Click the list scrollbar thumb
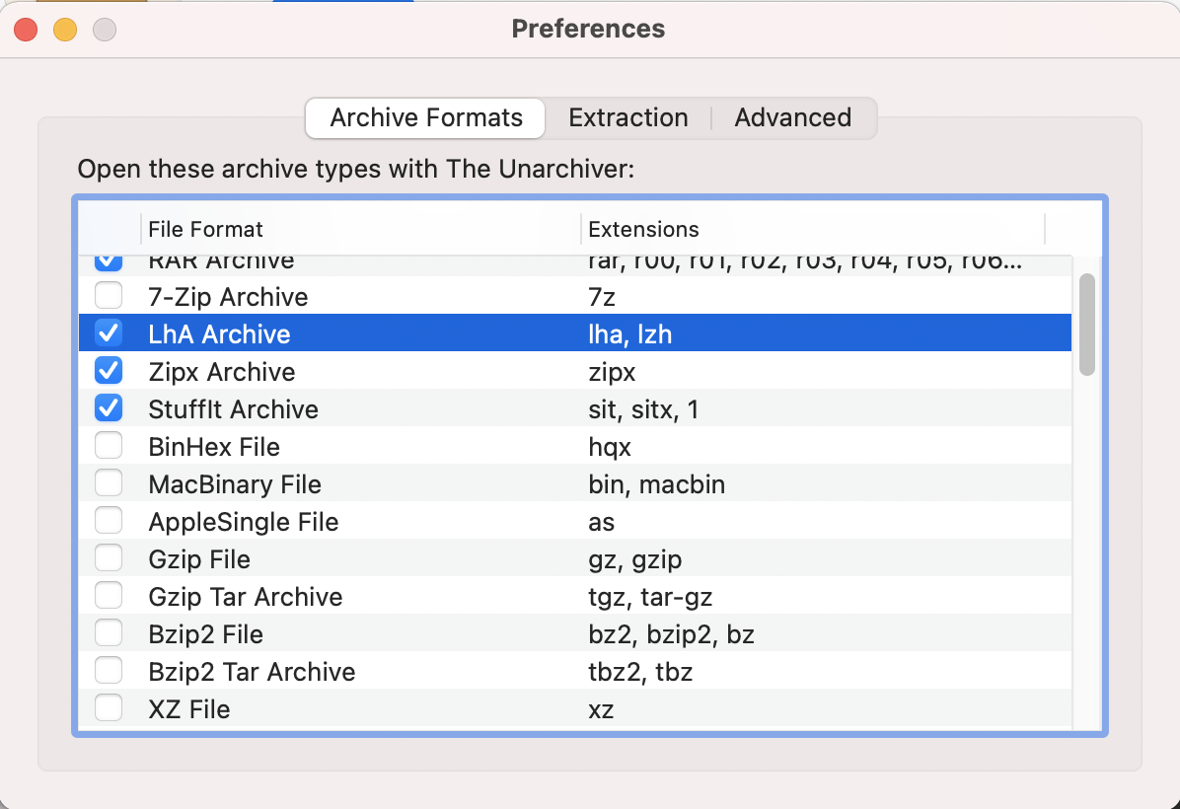 (1087, 326)
